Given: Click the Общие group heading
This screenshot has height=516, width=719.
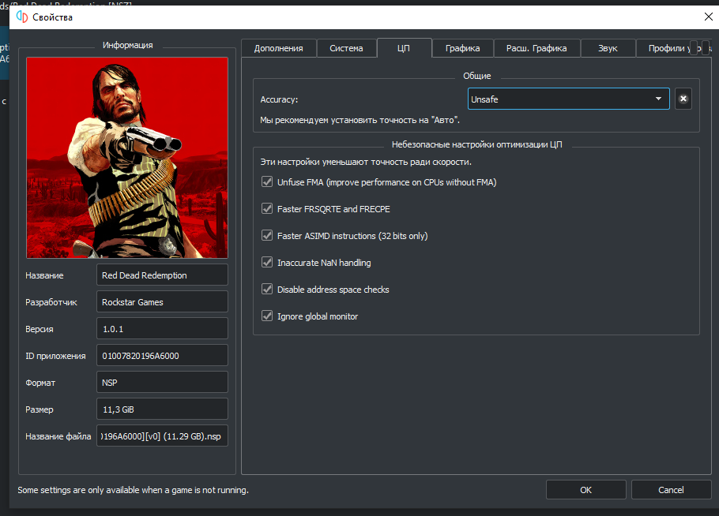Looking at the screenshot, I should pos(477,76).
